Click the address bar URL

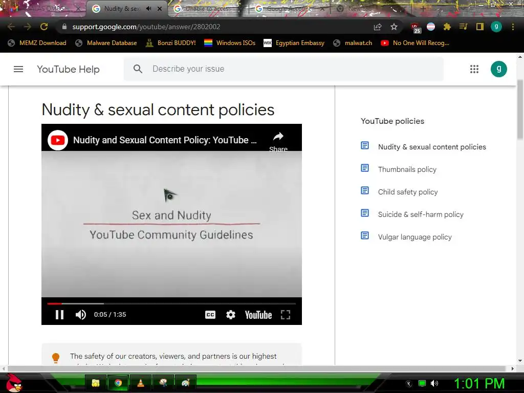coord(146,27)
